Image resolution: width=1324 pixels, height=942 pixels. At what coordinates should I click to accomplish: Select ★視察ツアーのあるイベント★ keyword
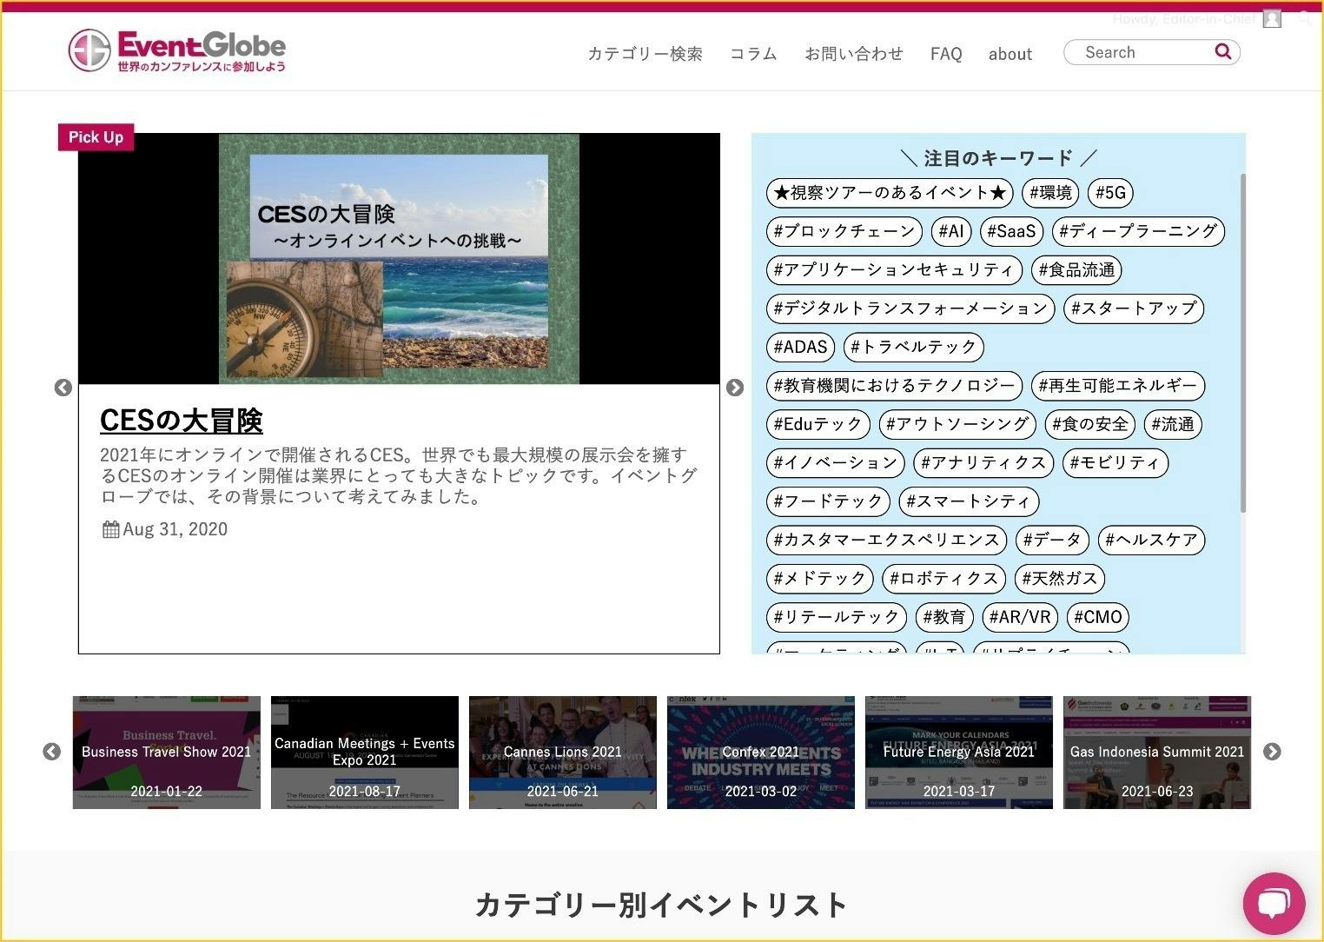pos(890,193)
